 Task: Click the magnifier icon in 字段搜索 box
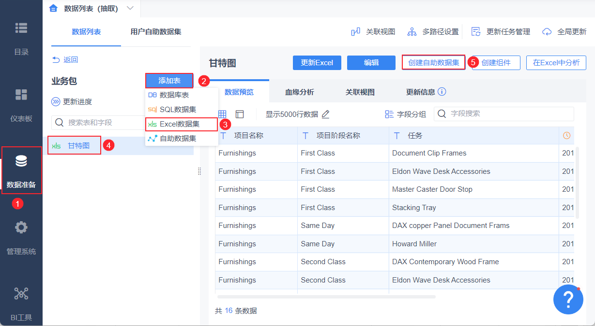[442, 114]
